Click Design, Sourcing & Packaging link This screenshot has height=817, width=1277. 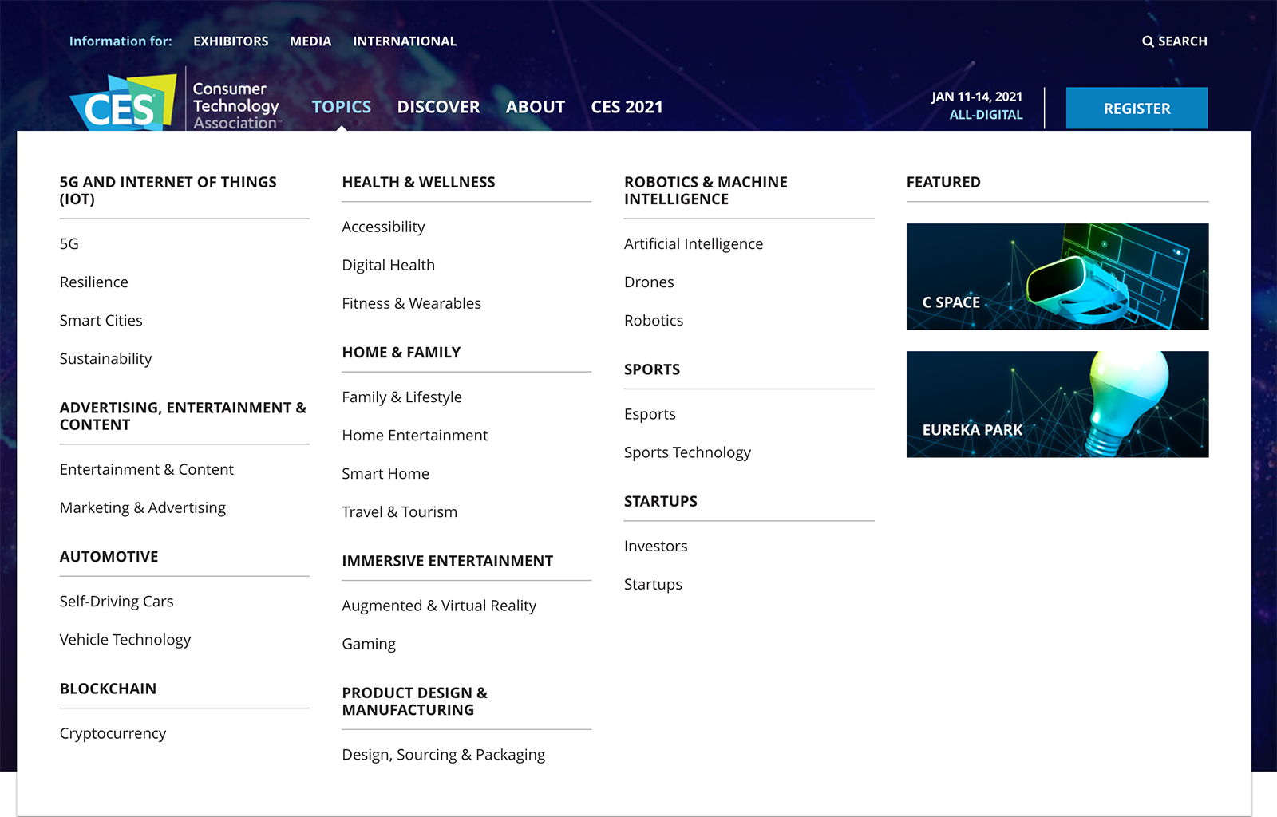pos(443,756)
